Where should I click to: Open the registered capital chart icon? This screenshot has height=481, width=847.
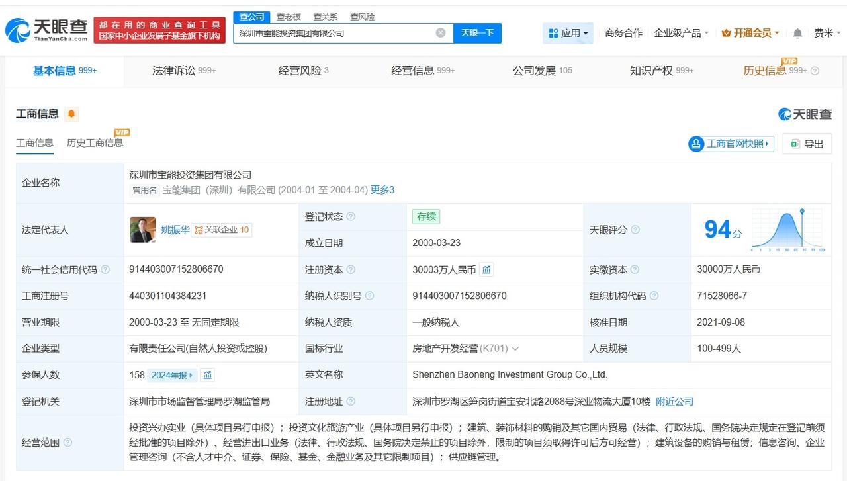point(486,269)
